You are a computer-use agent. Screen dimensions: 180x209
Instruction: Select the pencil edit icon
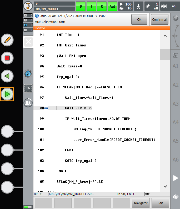pyautogui.click(x=7, y=40)
